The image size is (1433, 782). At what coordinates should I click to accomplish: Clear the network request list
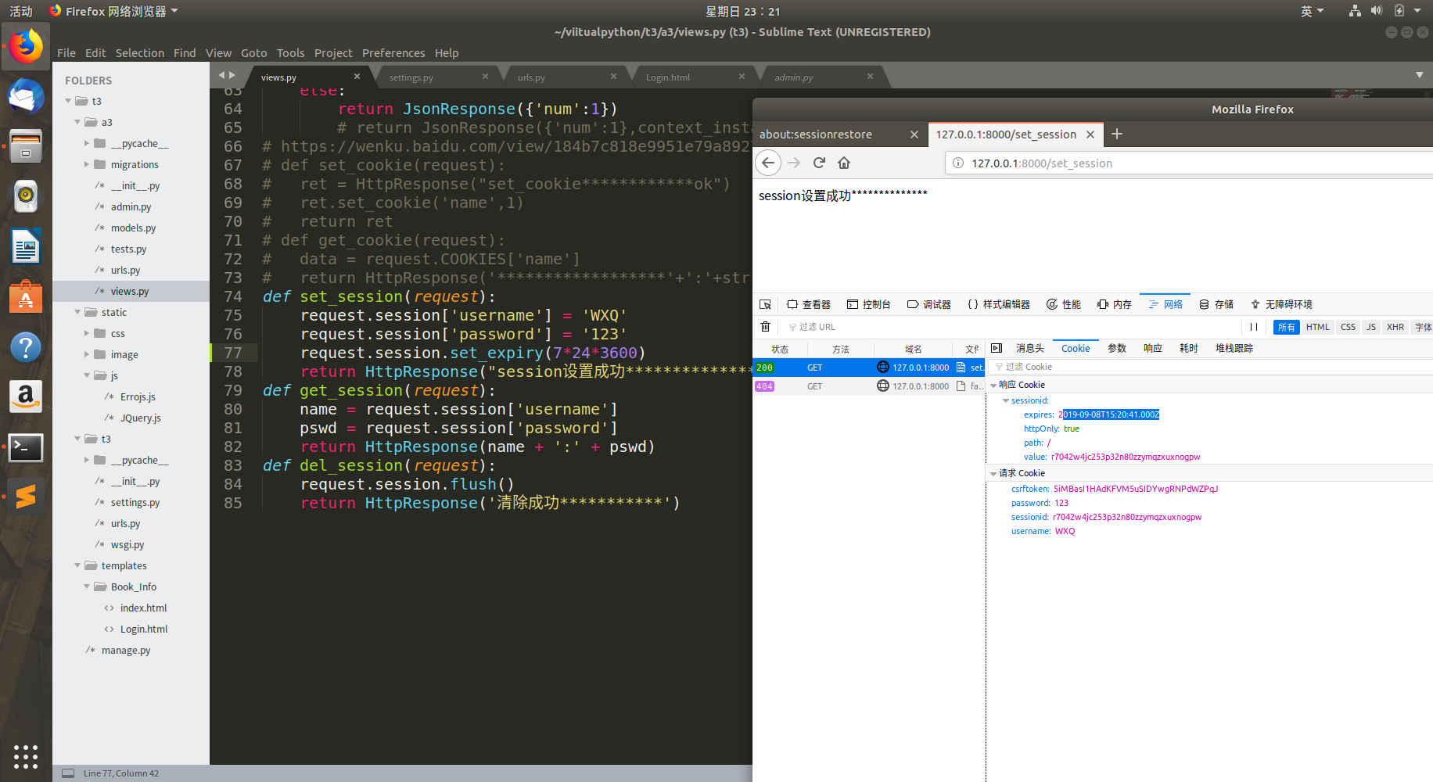766,327
